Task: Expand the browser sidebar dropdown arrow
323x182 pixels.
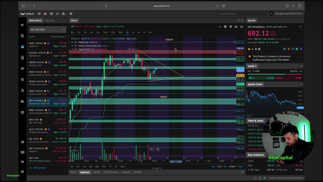Action: pyautogui.click(x=28, y=6)
